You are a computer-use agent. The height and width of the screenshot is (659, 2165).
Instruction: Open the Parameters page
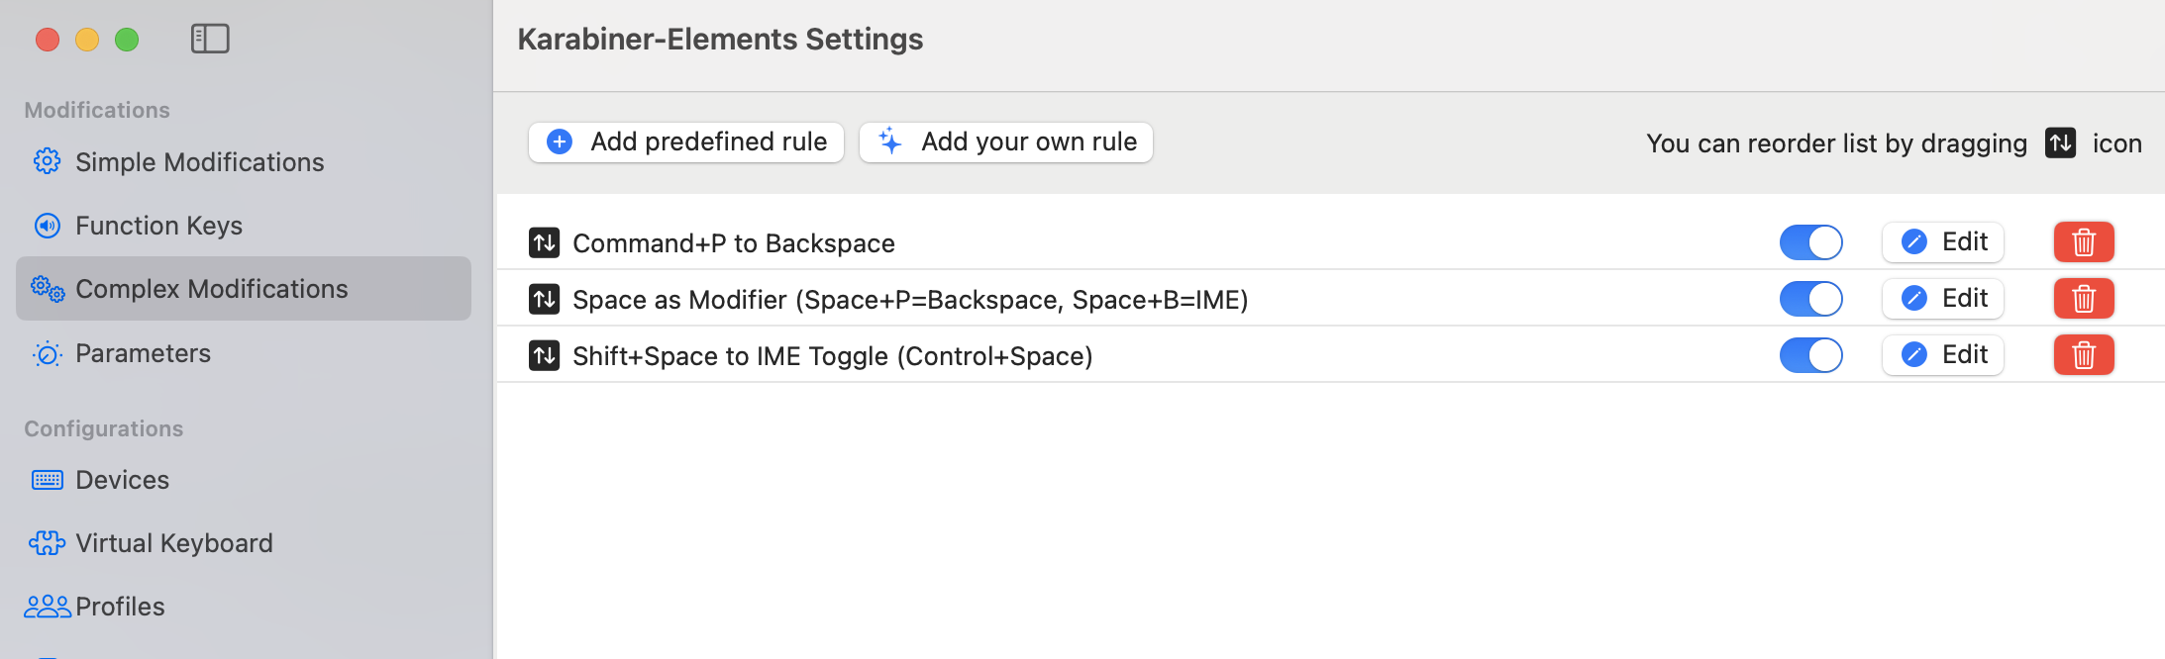(143, 353)
